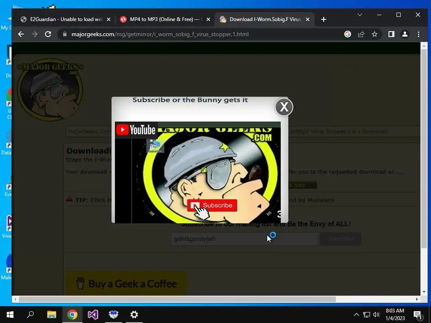Click the horizontal scrollbar right arrow
Viewport: 431px width, 323px height.
417,299
